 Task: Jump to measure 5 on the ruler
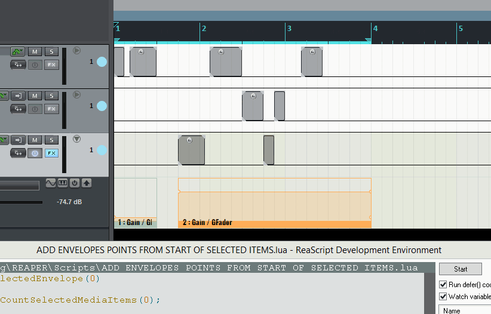[x=461, y=29]
